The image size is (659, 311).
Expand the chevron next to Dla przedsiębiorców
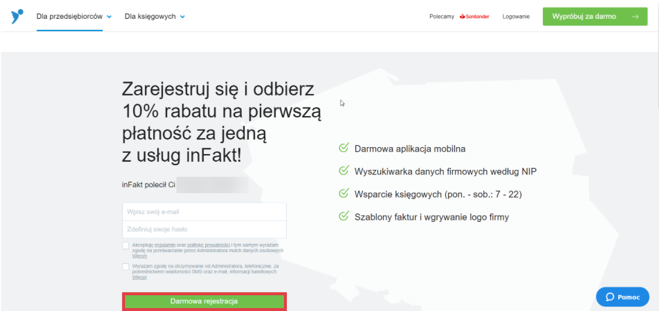(109, 17)
